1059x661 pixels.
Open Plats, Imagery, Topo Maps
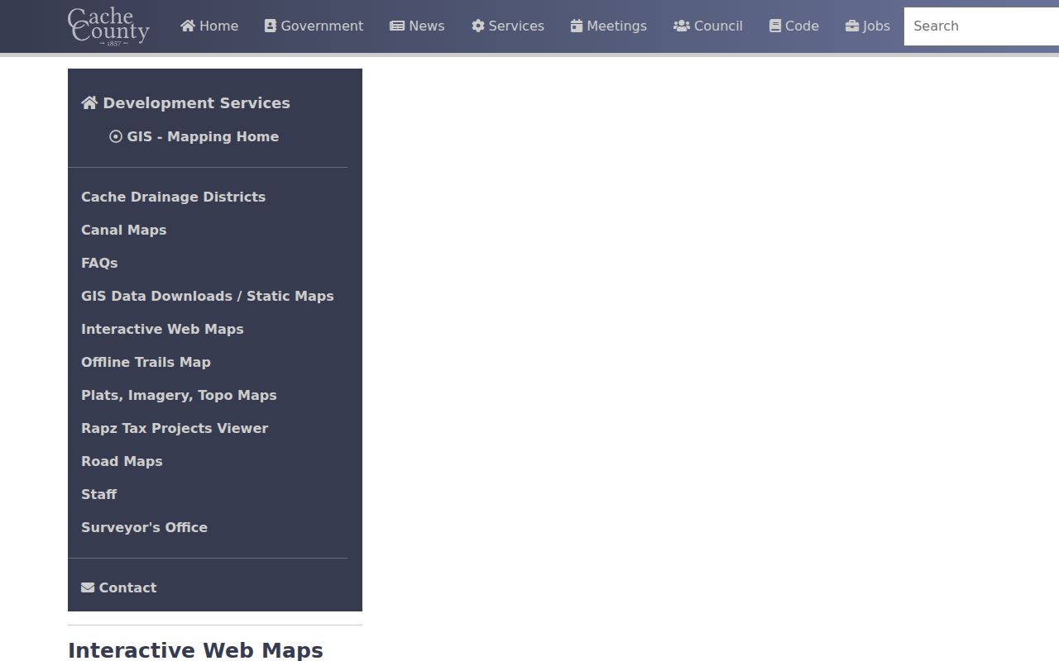coord(179,395)
